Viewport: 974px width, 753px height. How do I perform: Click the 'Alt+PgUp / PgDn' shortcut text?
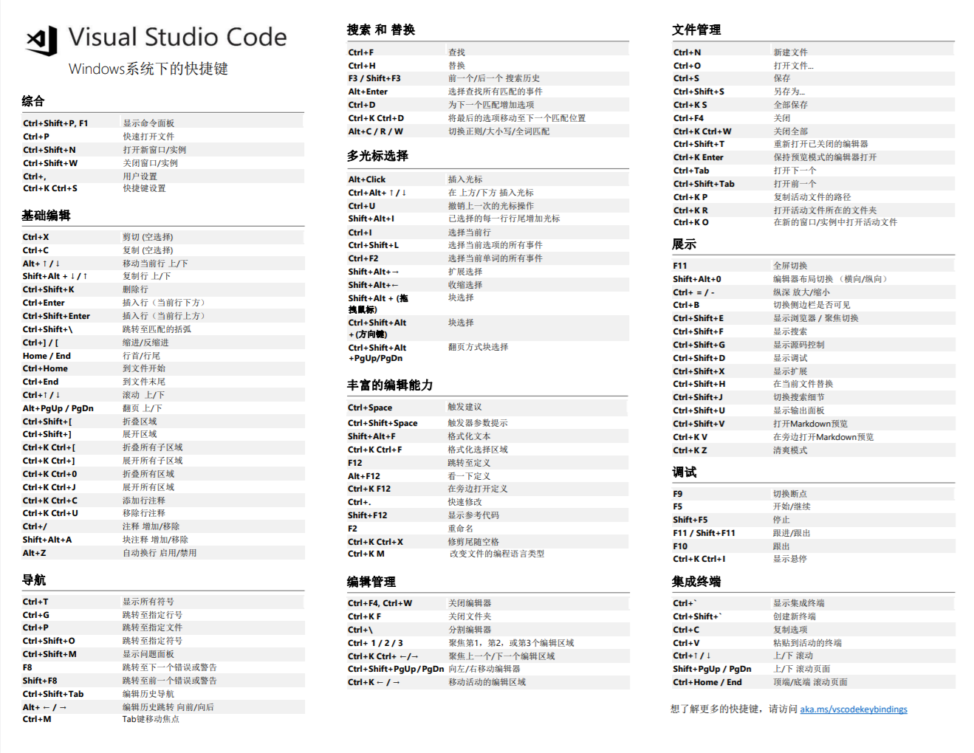pyautogui.click(x=58, y=408)
